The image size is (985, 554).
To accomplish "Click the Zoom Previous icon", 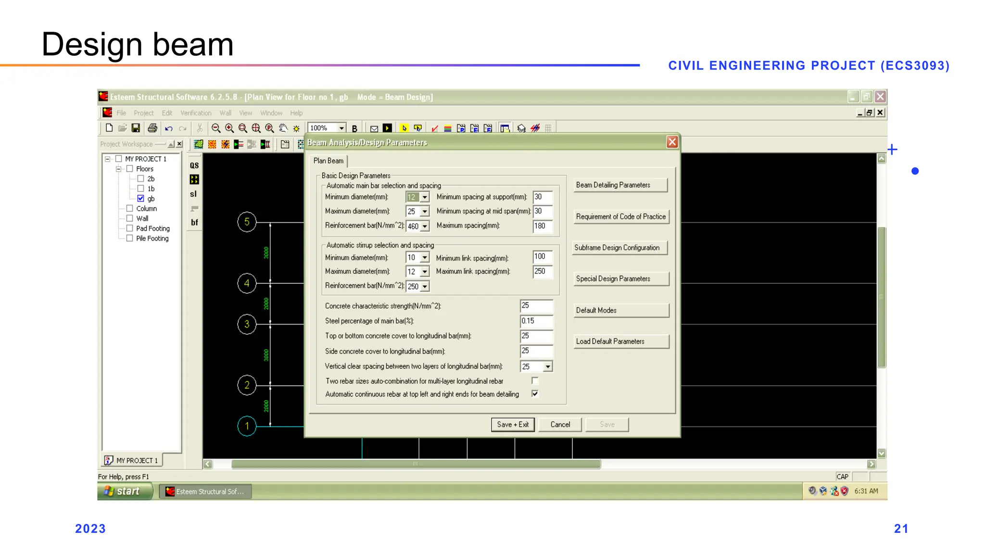I will (x=270, y=128).
